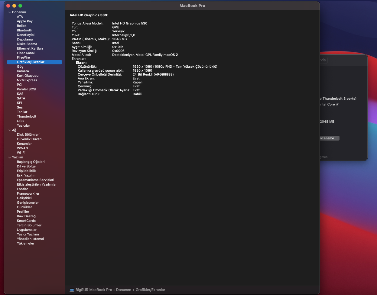Open the Depolama storage entry
The width and height of the screenshot is (377, 295).
[25, 39]
